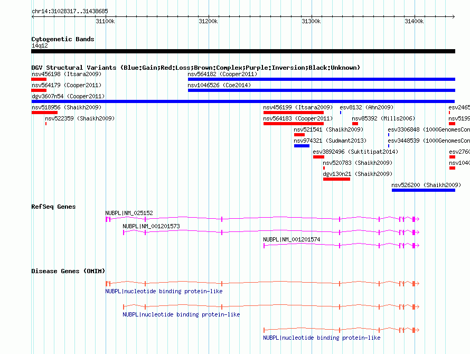Select the red esv3892496 loss bar
Viewport: 470px width, 354px height.
pyautogui.click(x=318, y=157)
